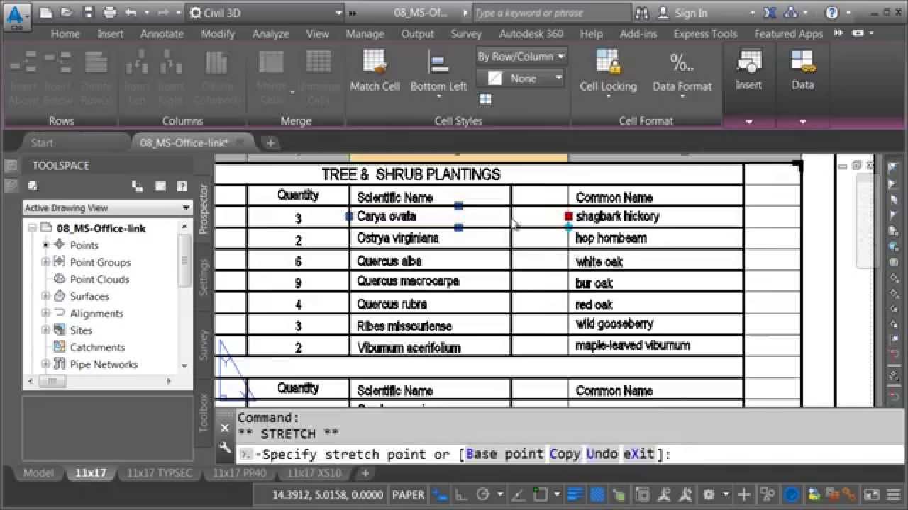Click the Undo arrow icon
Image resolution: width=908 pixels, height=510 pixels.
(x=131, y=12)
